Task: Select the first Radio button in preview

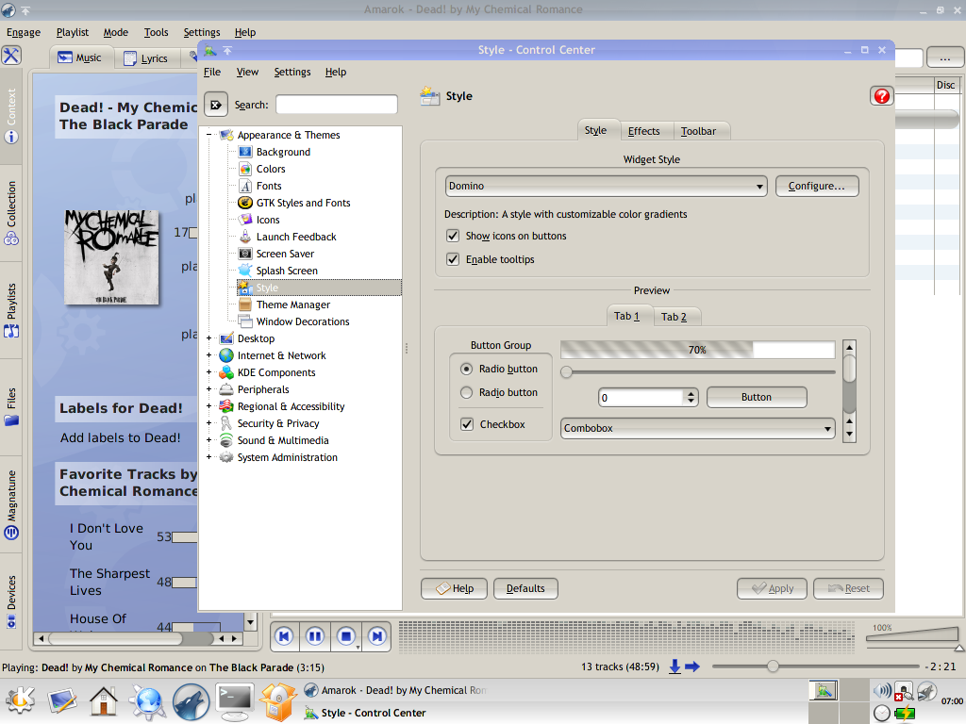Action: pos(466,369)
